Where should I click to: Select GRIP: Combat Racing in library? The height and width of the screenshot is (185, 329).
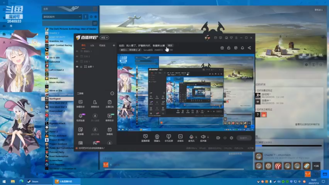(60, 45)
